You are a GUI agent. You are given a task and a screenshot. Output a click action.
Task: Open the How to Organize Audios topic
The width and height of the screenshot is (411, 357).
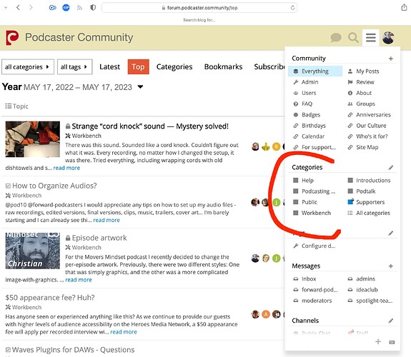(x=54, y=186)
